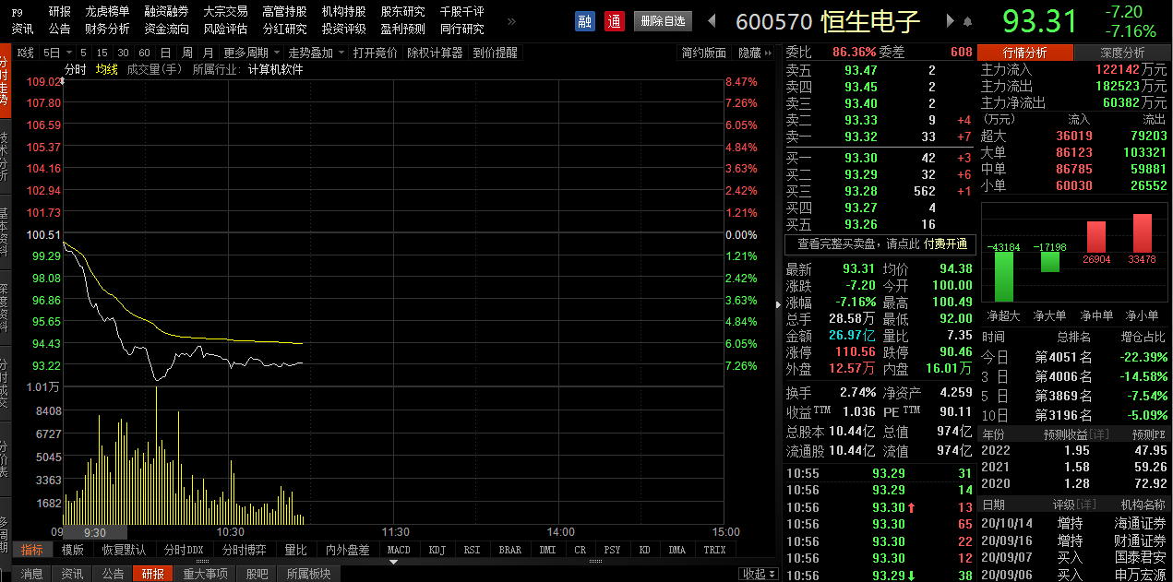Open the 股吧 bottom tab
This screenshot has width=1173, height=582.
pyautogui.click(x=257, y=574)
